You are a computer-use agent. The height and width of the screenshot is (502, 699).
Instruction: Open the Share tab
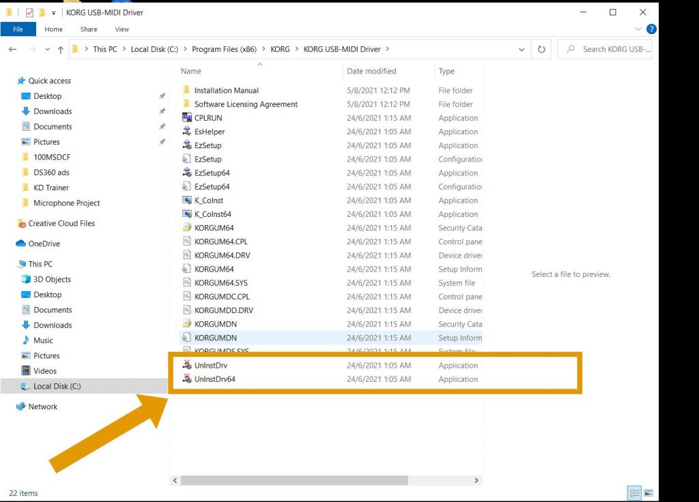(88, 29)
